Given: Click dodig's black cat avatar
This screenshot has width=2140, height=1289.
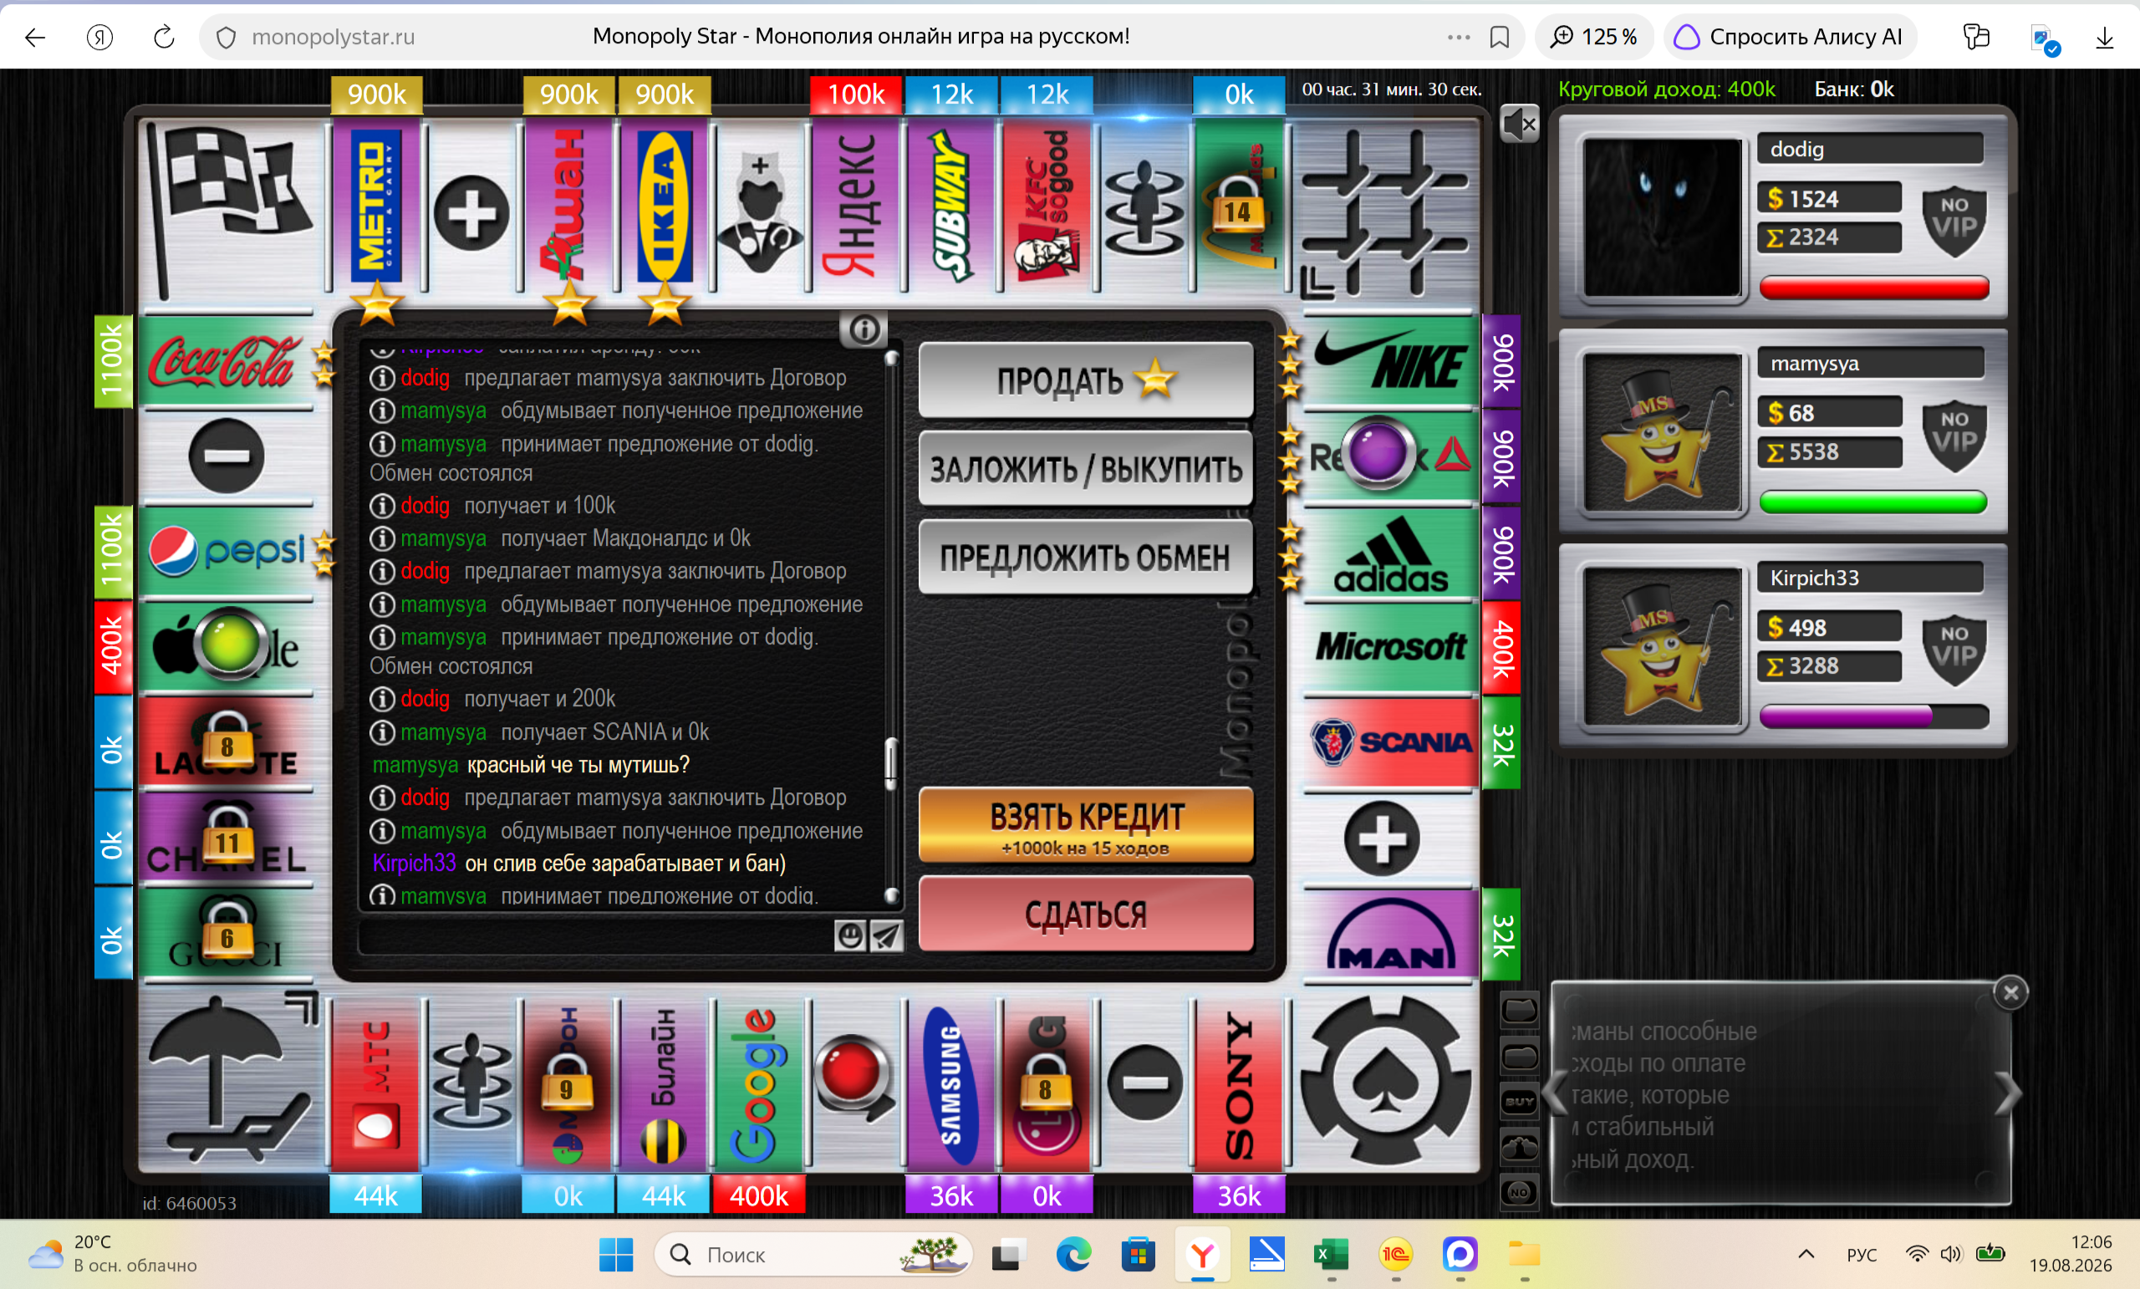Looking at the screenshot, I should point(1663,217).
